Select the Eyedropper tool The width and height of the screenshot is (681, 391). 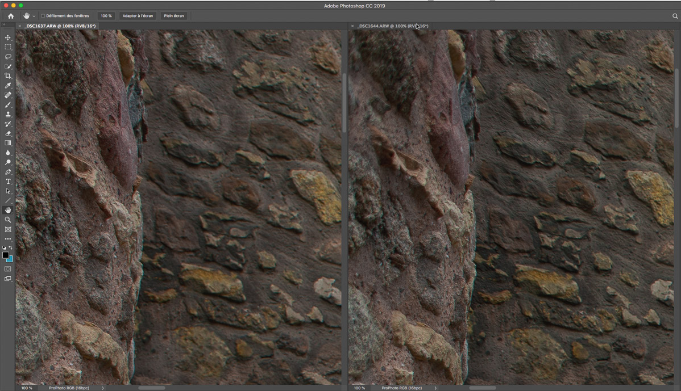[8, 86]
